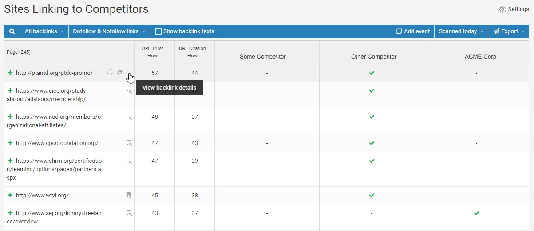Open backlink details for cpccfoundation.org
534x231 pixels.
click(129, 143)
